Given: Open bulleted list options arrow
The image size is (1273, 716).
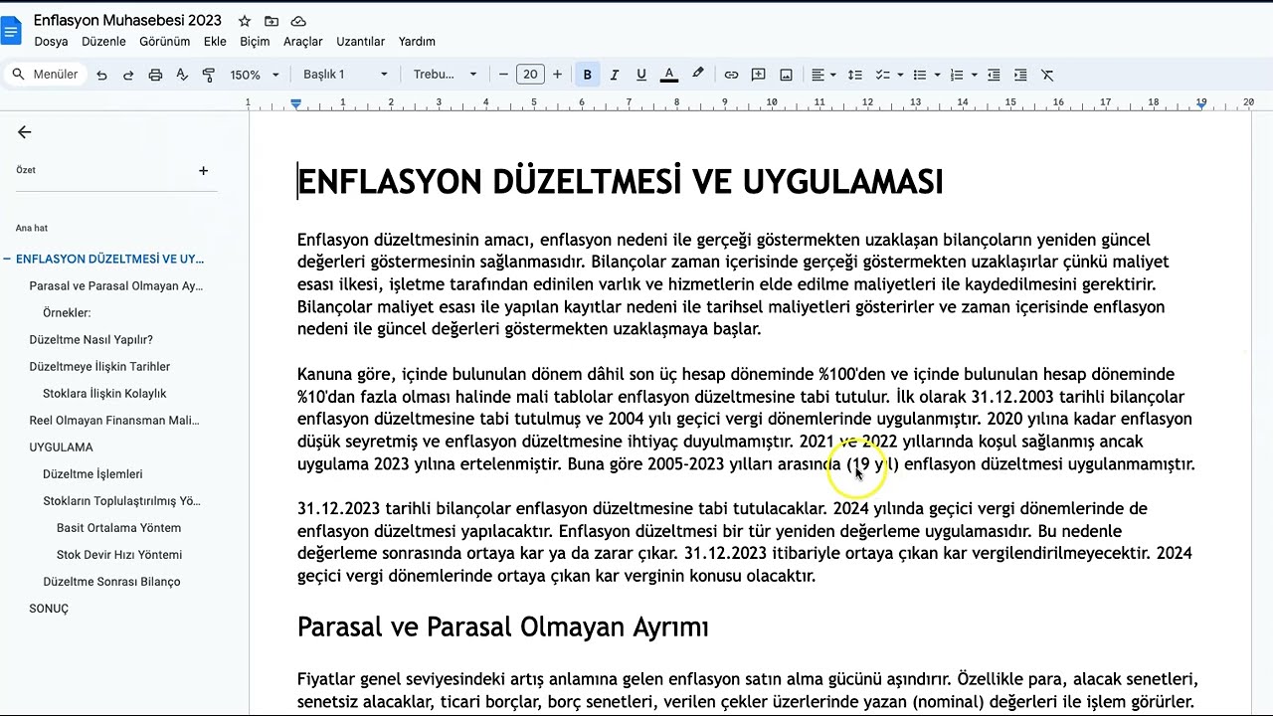Looking at the screenshot, I should point(937,75).
